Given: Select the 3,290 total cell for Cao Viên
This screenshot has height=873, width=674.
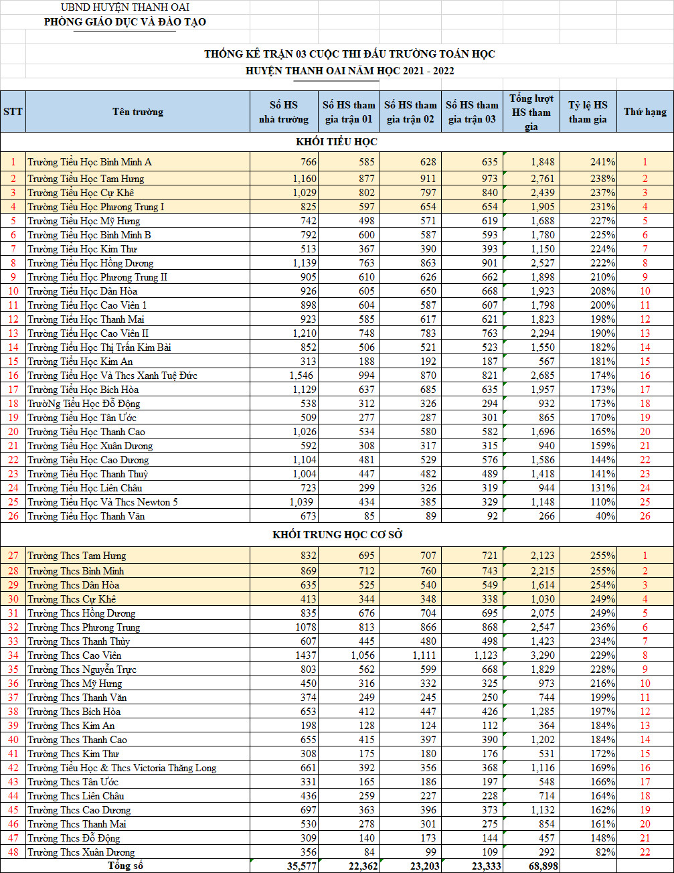Looking at the screenshot, I should pos(531,655).
